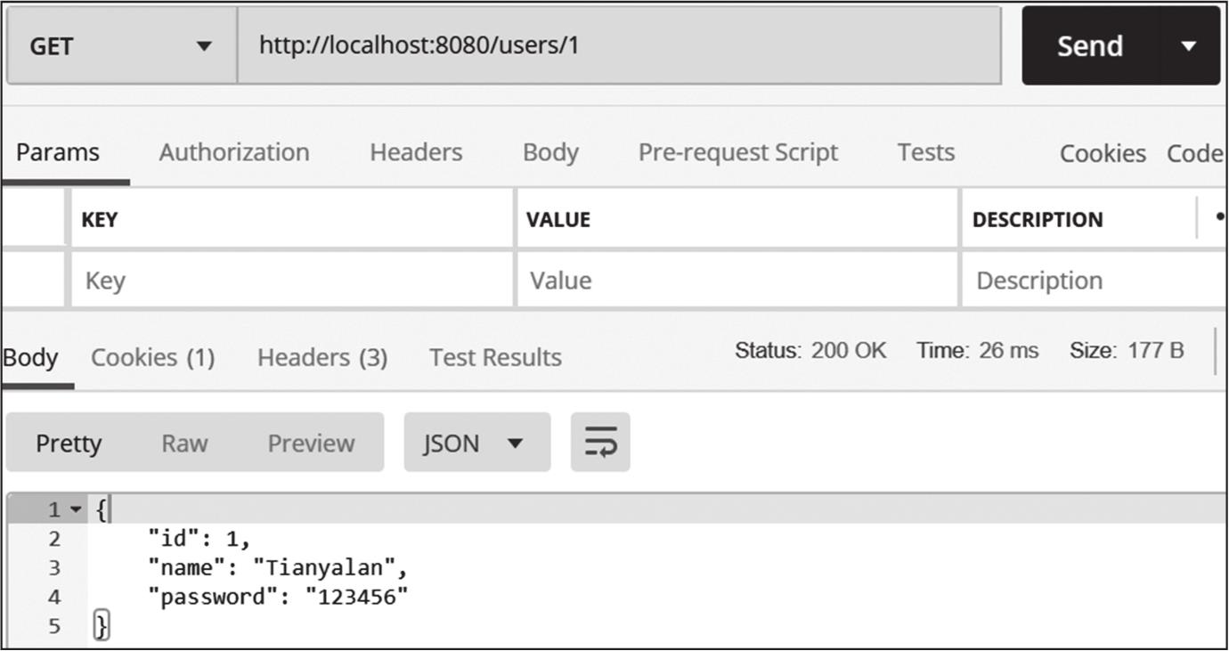
Task: Click the Time: 26 ms text
Action: tap(978, 351)
